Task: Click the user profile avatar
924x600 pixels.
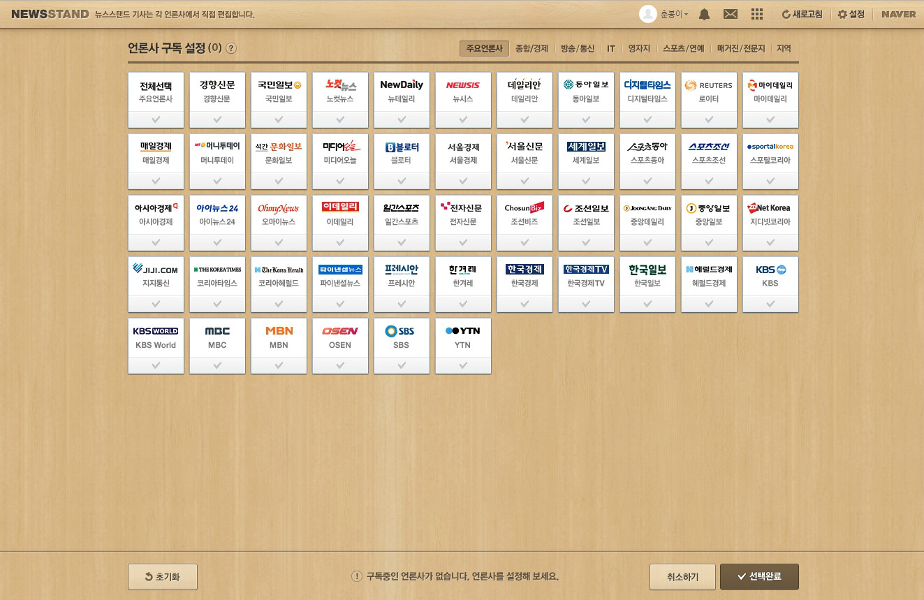Action: coord(648,14)
